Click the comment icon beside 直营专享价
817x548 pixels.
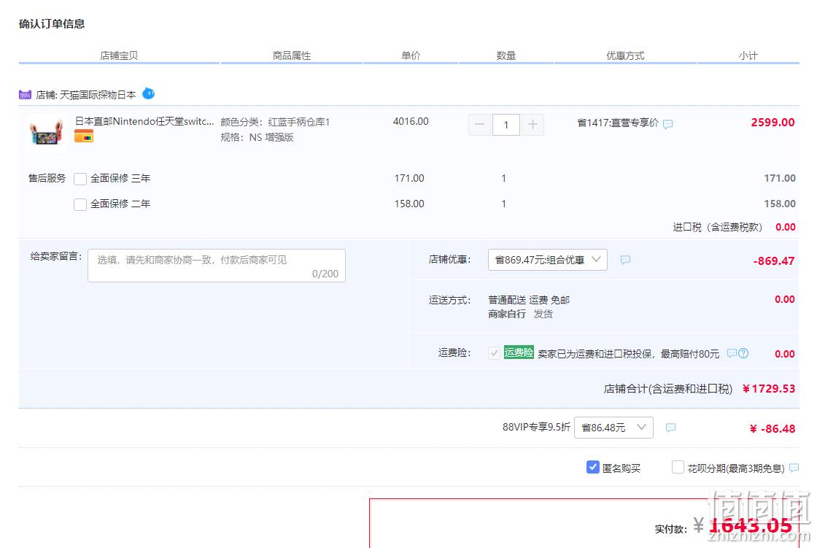point(667,124)
